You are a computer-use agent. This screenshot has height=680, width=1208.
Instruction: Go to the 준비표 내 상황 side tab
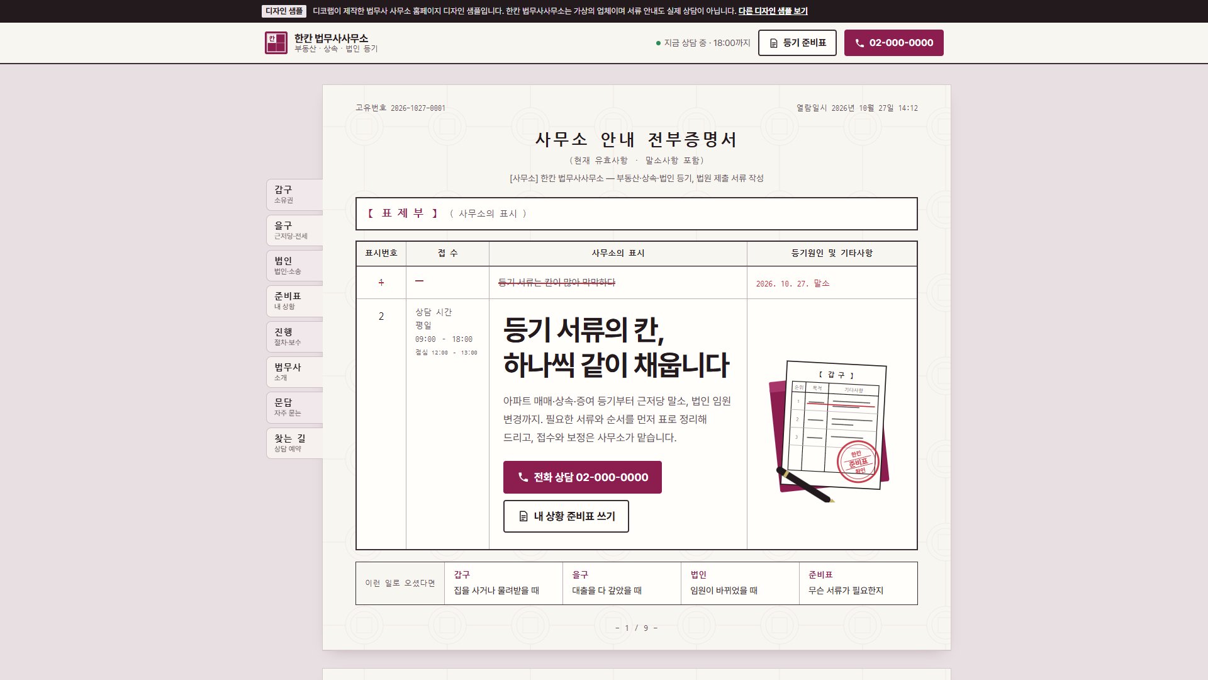[x=294, y=301]
